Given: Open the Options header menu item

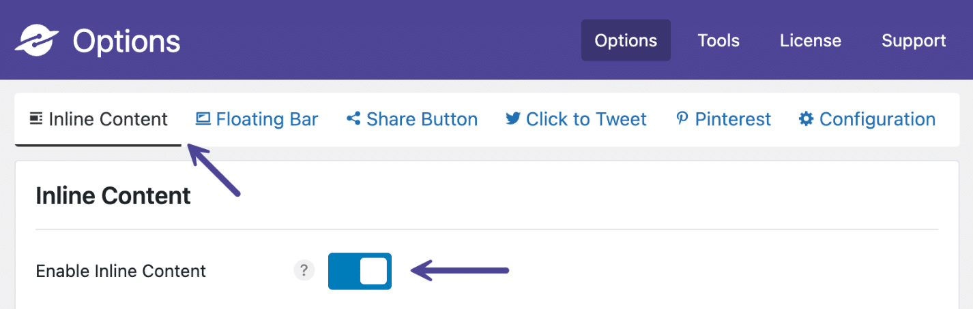Looking at the screenshot, I should click(626, 40).
